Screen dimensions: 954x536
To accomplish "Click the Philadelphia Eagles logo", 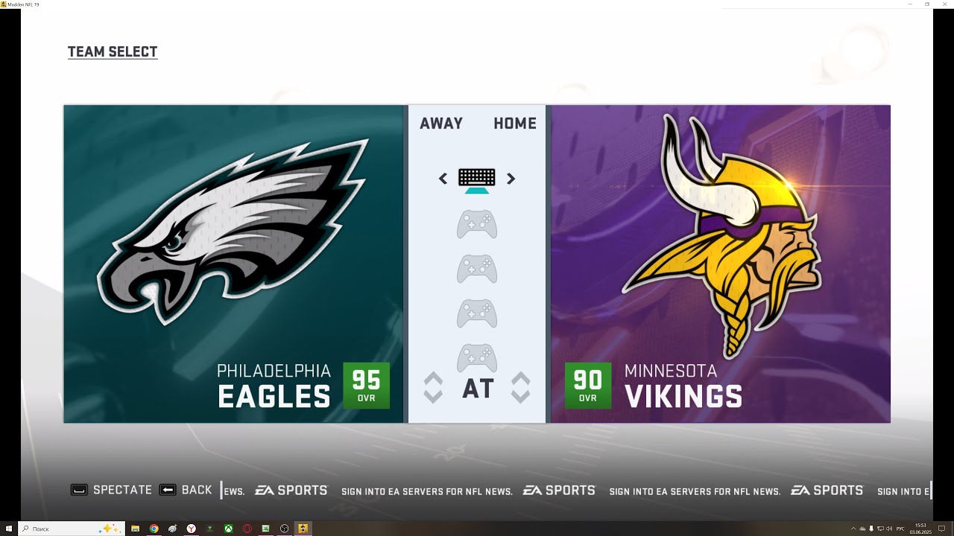I will 233,232.
